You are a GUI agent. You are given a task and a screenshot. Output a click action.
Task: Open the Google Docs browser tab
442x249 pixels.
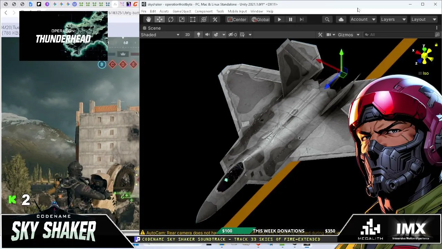(30, 4)
